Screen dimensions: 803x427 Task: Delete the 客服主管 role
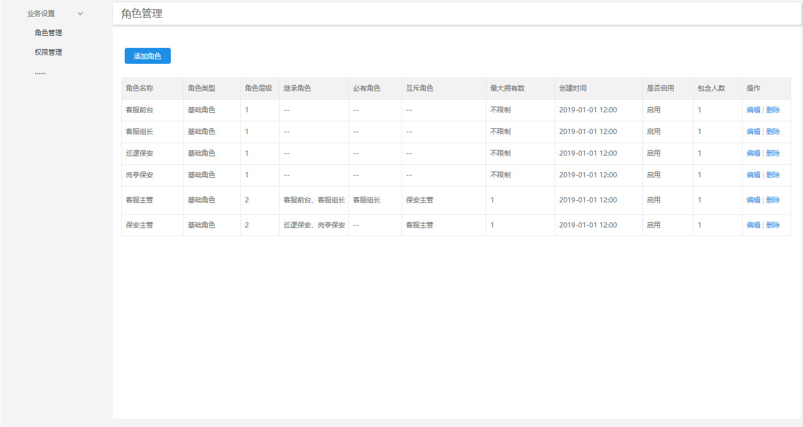click(x=773, y=200)
